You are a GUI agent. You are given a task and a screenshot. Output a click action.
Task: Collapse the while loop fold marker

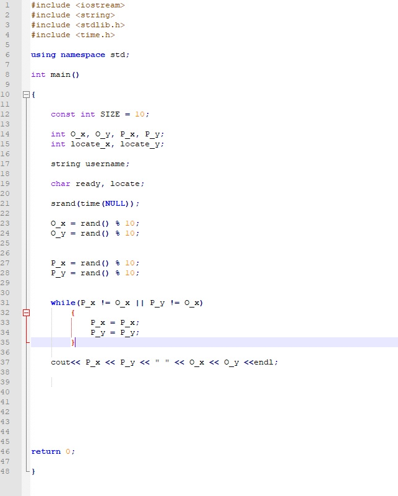(26, 312)
